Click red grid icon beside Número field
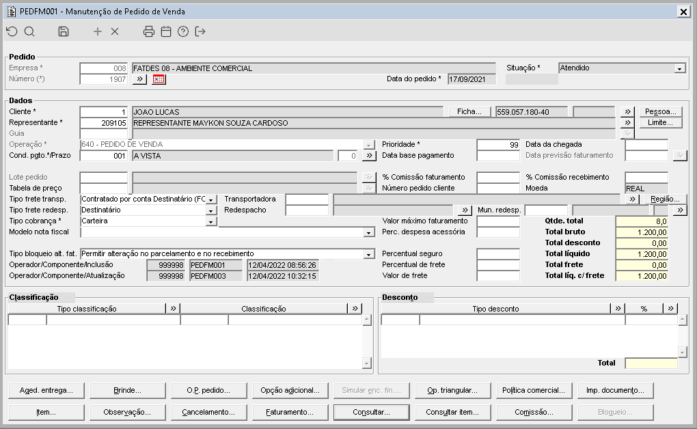 pyautogui.click(x=159, y=79)
